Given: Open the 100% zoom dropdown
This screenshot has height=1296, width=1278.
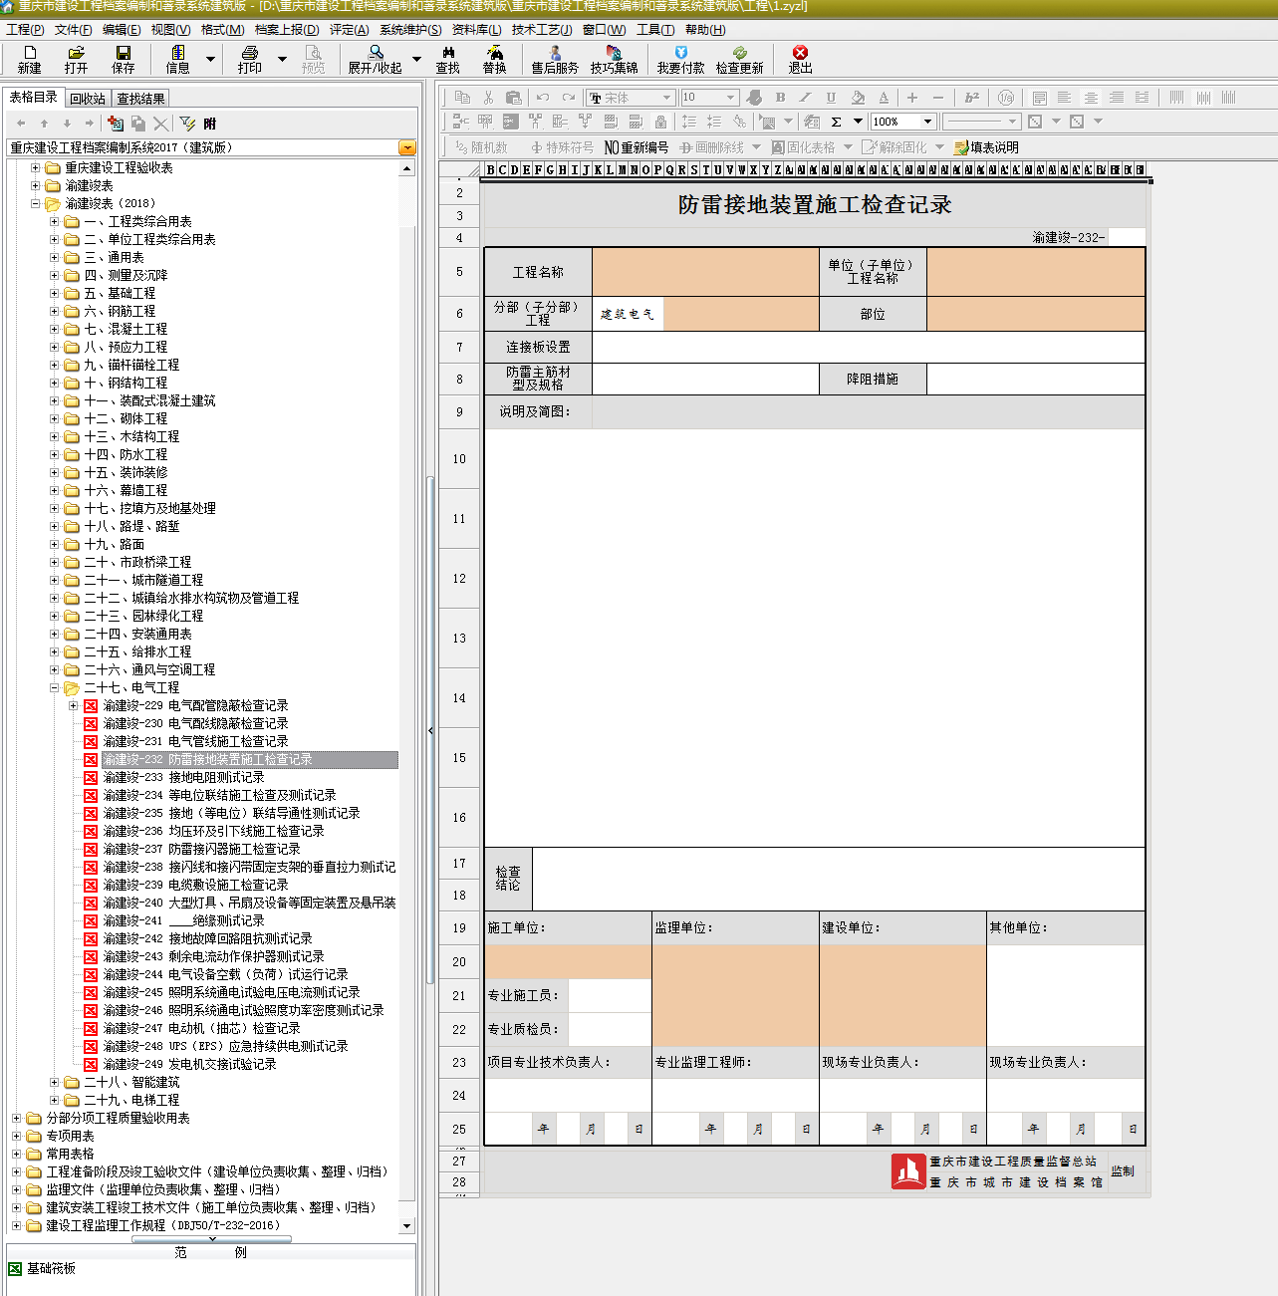Looking at the screenshot, I should click(927, 122).
